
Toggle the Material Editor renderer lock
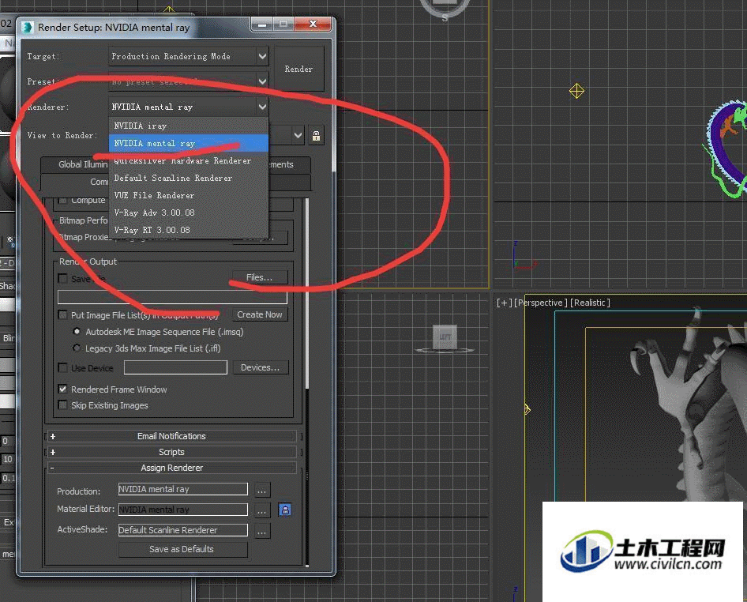(x=285, y=510)
